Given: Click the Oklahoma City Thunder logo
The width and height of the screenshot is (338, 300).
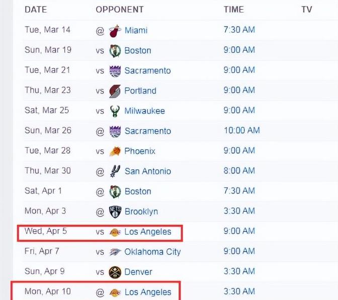Looking at the screenshot, I should click(115, 252).
